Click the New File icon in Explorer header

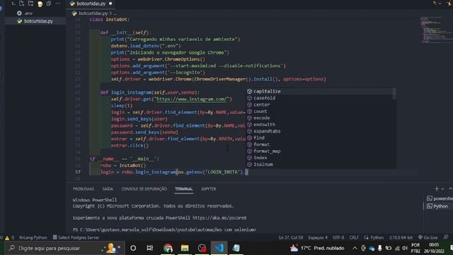22,4
